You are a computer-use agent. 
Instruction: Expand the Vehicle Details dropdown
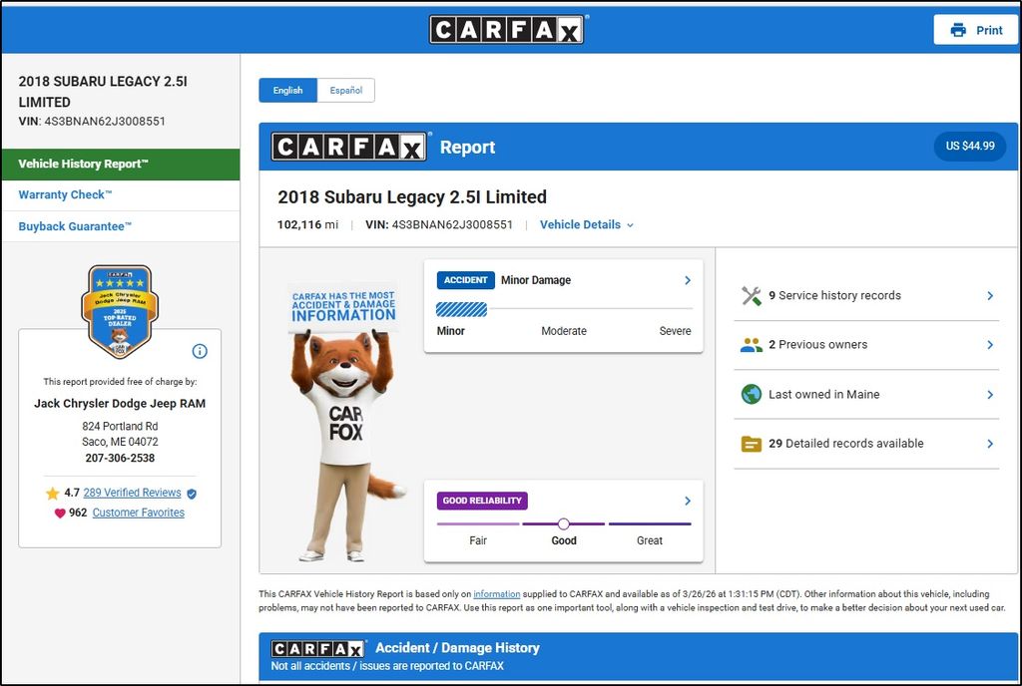(x=587, y=225)
